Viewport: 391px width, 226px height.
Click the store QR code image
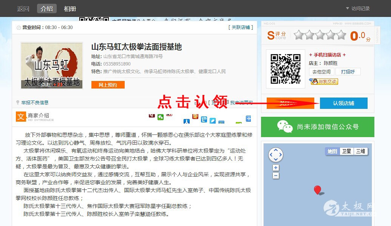coord(286,69)
